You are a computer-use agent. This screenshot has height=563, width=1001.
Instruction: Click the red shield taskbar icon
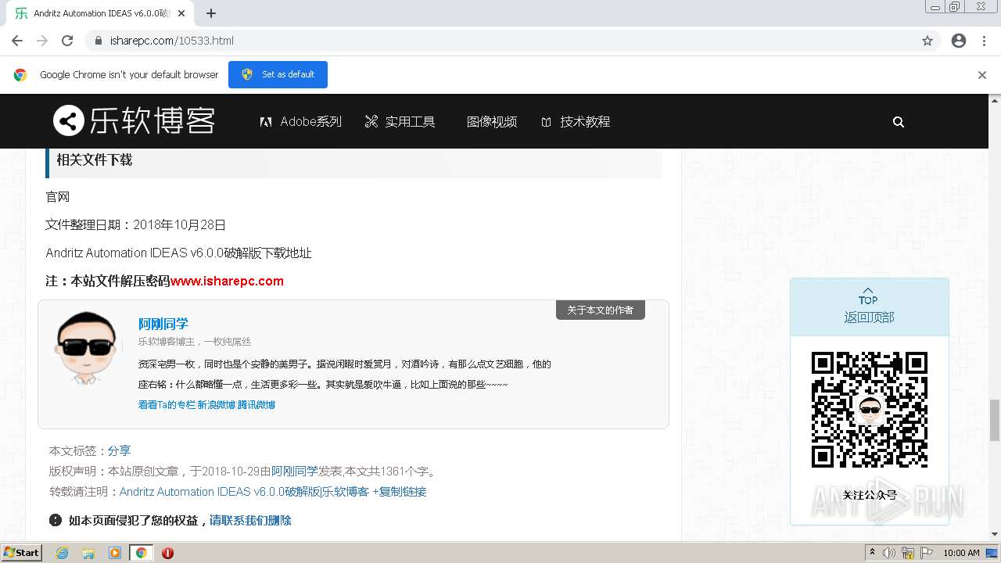pyautogui.click(x=167, y=553)
